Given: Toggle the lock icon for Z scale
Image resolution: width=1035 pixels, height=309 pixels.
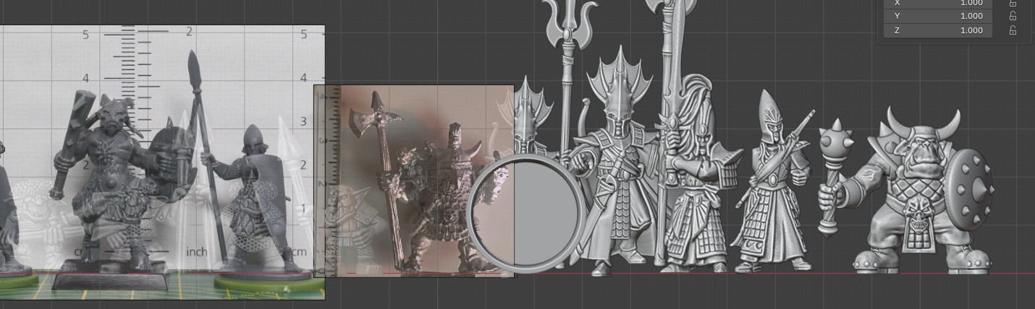Looking at the screenshot, I should tap(1013, 30).
